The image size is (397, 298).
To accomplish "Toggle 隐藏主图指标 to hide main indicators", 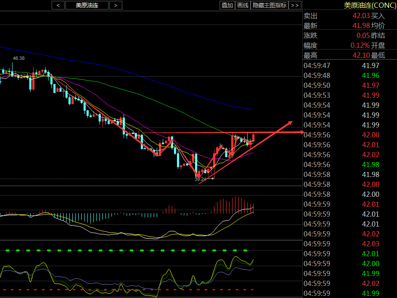I will pos(270,5).
